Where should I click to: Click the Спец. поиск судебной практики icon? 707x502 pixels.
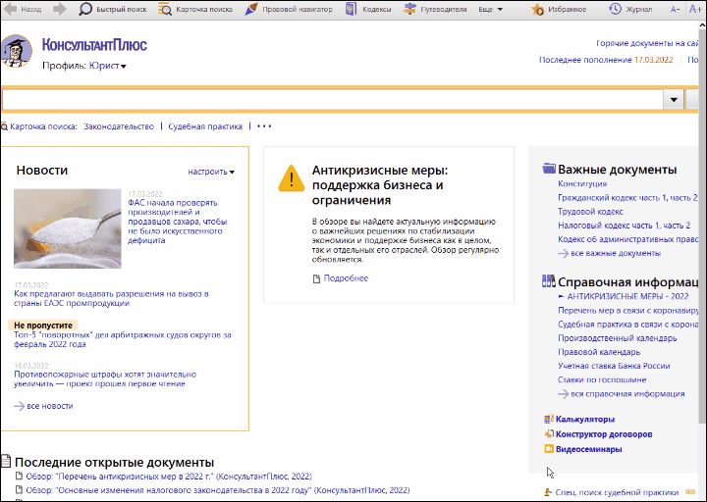pyautogui.click(x=548, y=492)
